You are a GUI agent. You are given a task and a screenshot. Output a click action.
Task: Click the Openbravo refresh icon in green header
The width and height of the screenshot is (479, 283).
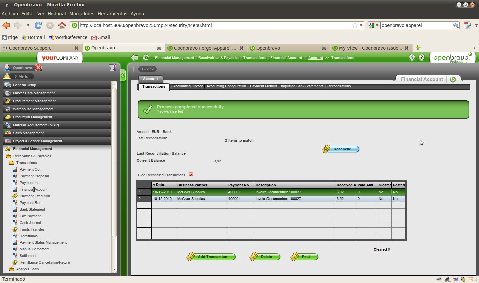pyautogui.click(x=146, y=58)
